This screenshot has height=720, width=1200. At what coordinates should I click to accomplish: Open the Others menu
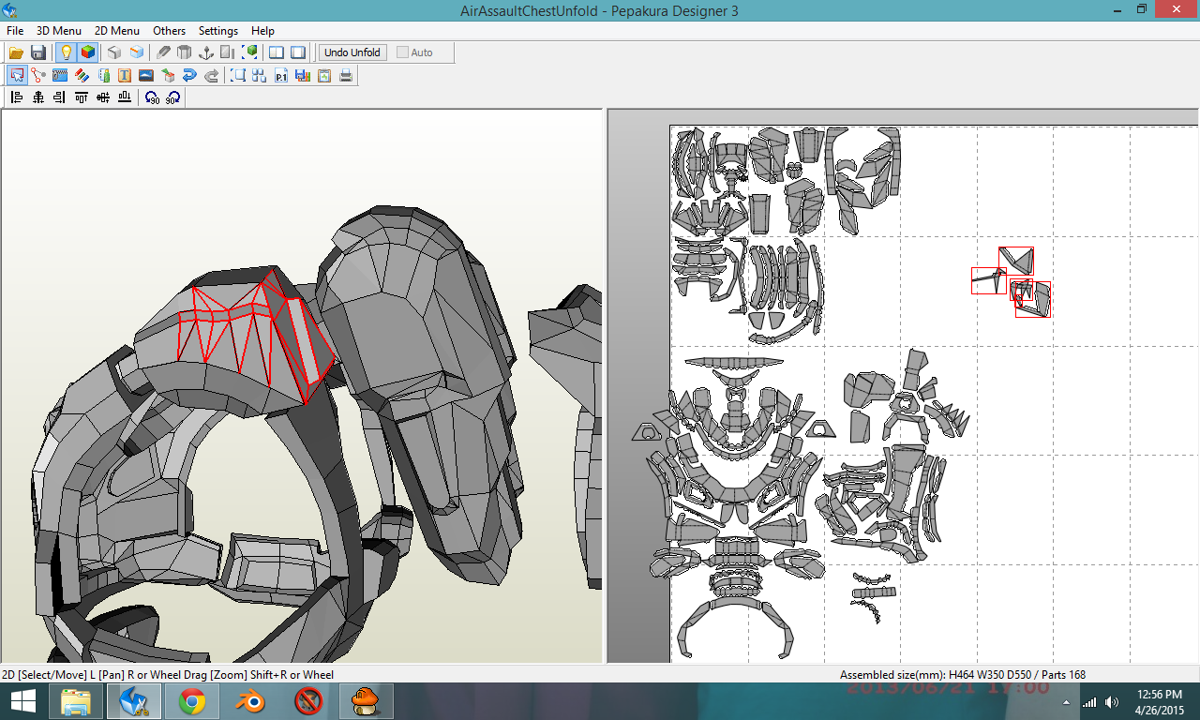click(170, 31)
